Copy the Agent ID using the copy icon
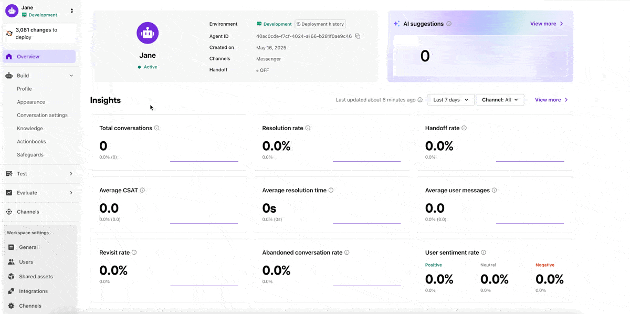Screen dimensions: 630x314 (358, 36)
